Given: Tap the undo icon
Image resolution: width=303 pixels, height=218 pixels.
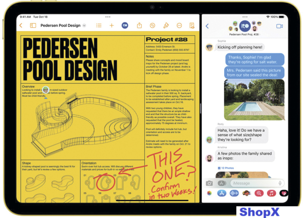Looking at the screenshot, I should 153,26.
